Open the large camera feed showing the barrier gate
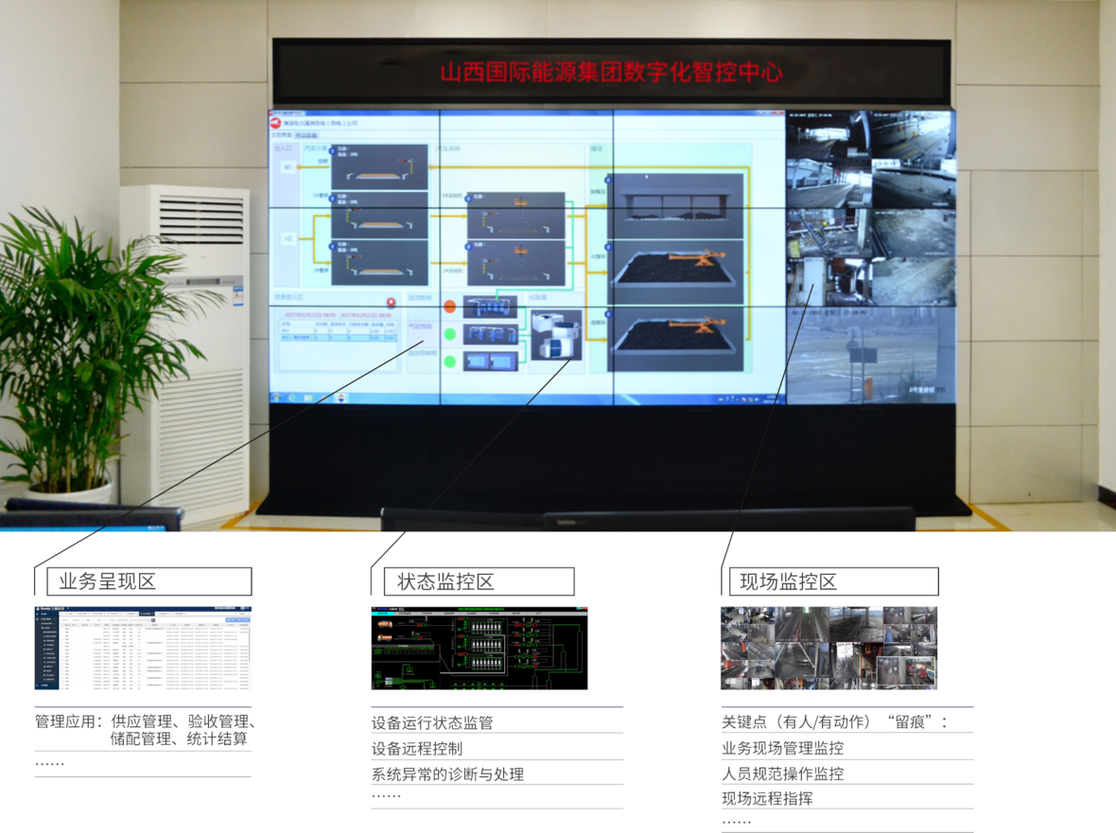This screenshot has height=833, width=1116. coord(870,355)
